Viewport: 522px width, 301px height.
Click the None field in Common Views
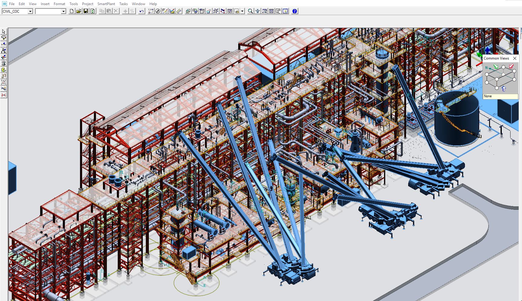tap(500, 96)
